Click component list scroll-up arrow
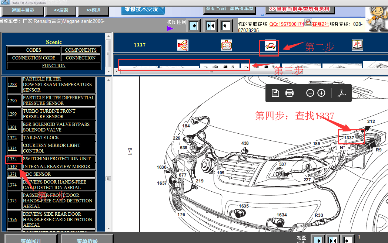This screenshot has height=243, width=388. (x=108, y=80)
